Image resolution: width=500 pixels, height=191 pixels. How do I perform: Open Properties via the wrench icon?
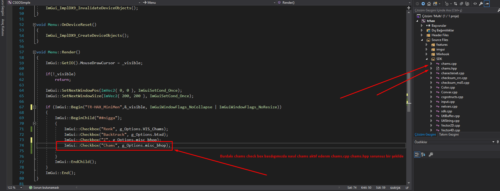tap(481, 4)
